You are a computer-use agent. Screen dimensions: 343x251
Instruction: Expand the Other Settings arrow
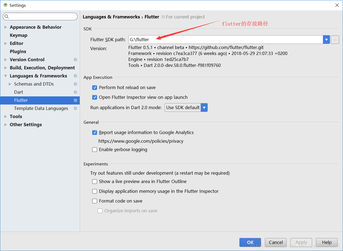coord(5,125)
